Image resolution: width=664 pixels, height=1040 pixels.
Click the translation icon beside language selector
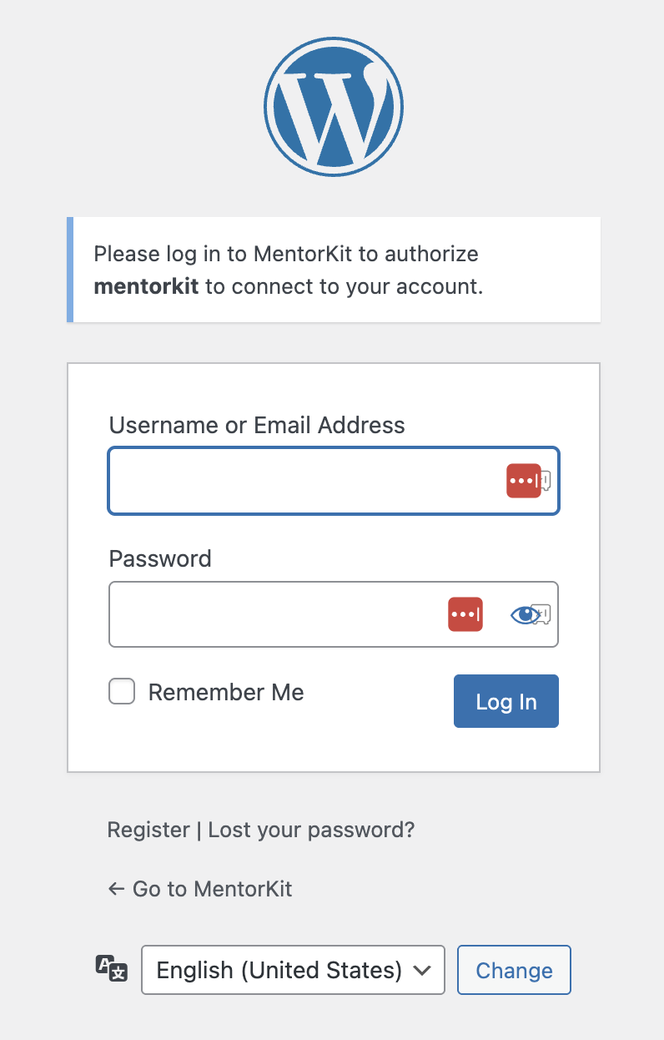point(111,970)
